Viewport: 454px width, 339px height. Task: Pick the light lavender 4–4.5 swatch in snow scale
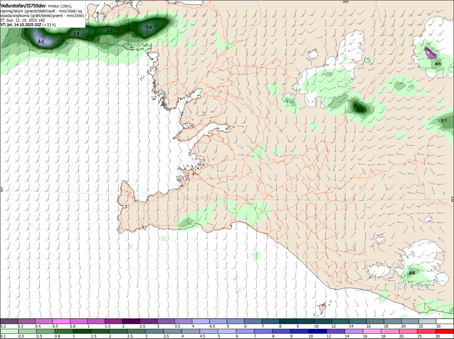click(201, 321)
